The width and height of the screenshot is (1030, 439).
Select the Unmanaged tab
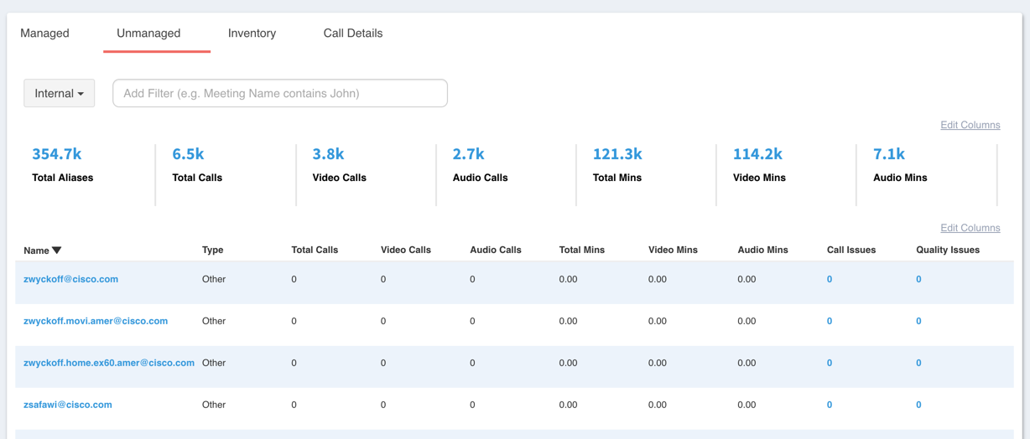(x=148, y=34)
